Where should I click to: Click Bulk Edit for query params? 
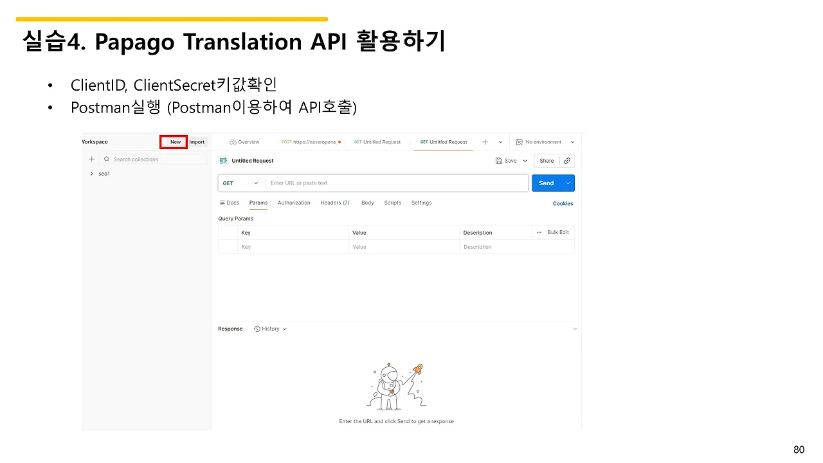pos(558,232)
